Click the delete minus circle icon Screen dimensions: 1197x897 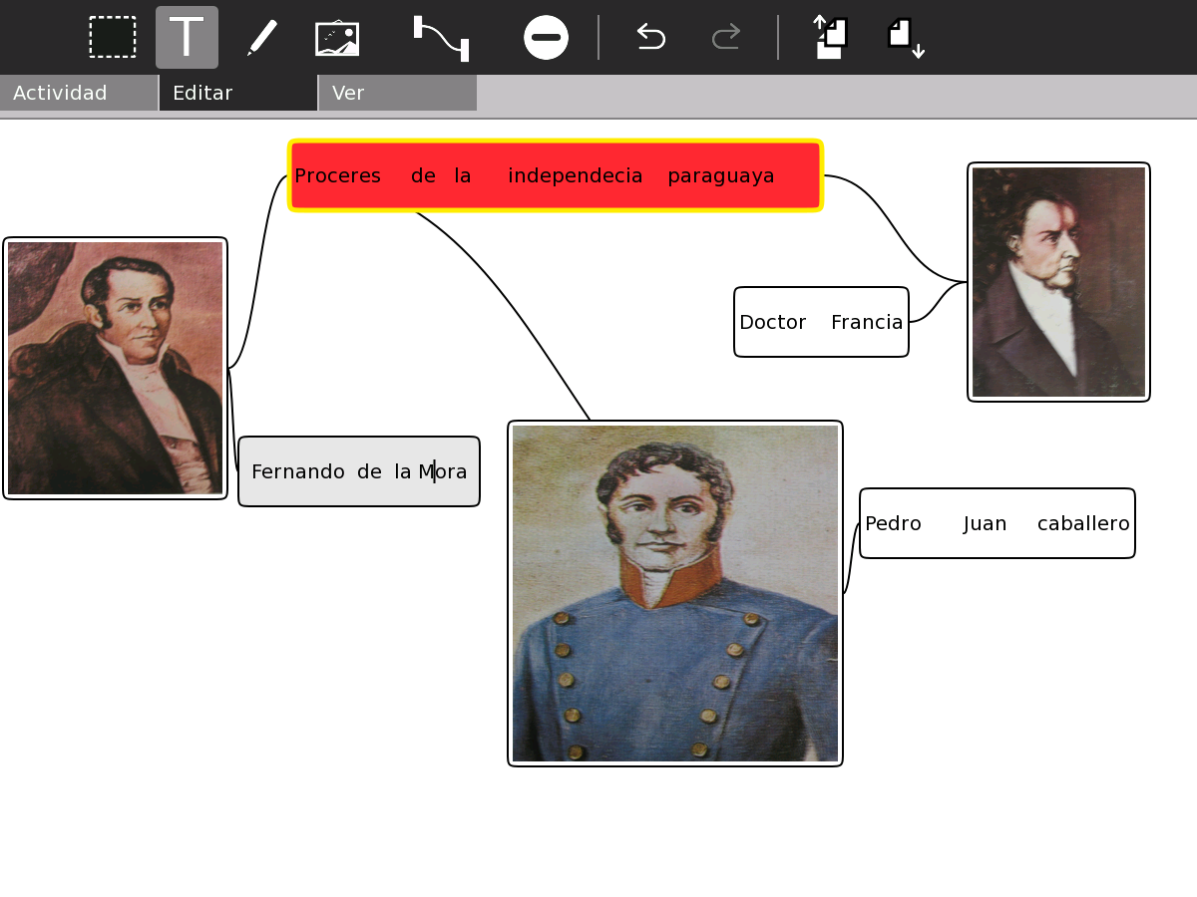point(546,37)
